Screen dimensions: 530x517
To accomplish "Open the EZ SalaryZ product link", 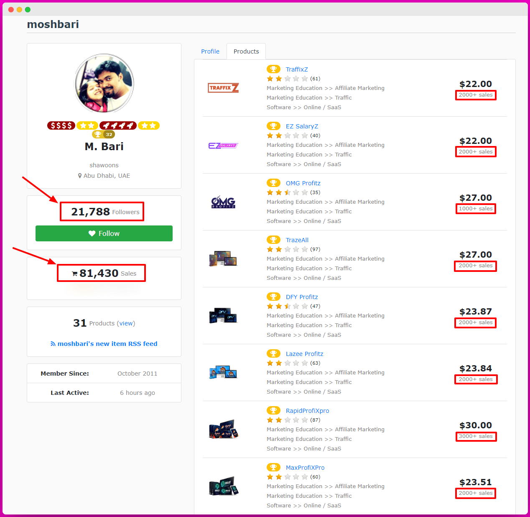I will coord(302,126).
